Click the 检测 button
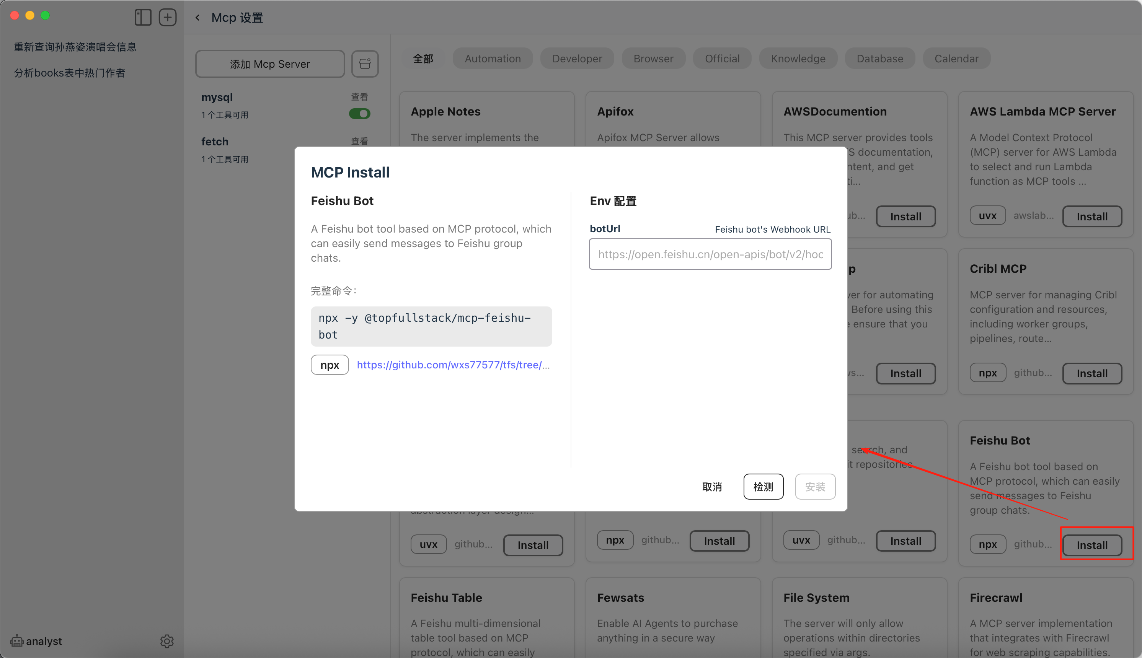 763,487
